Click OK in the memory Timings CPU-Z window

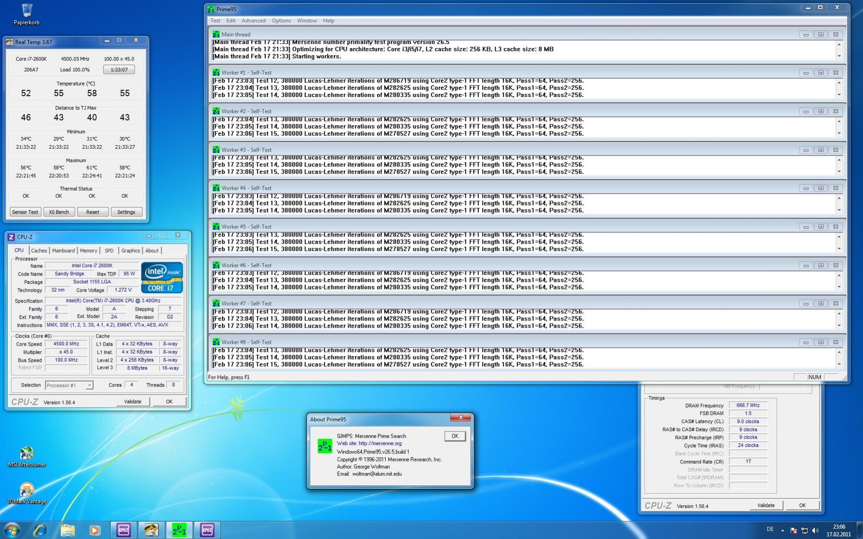click(802, 505)
